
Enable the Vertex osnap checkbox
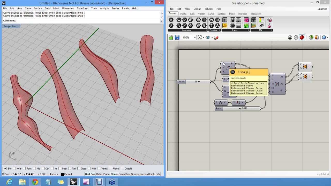[x=99, y=169]
